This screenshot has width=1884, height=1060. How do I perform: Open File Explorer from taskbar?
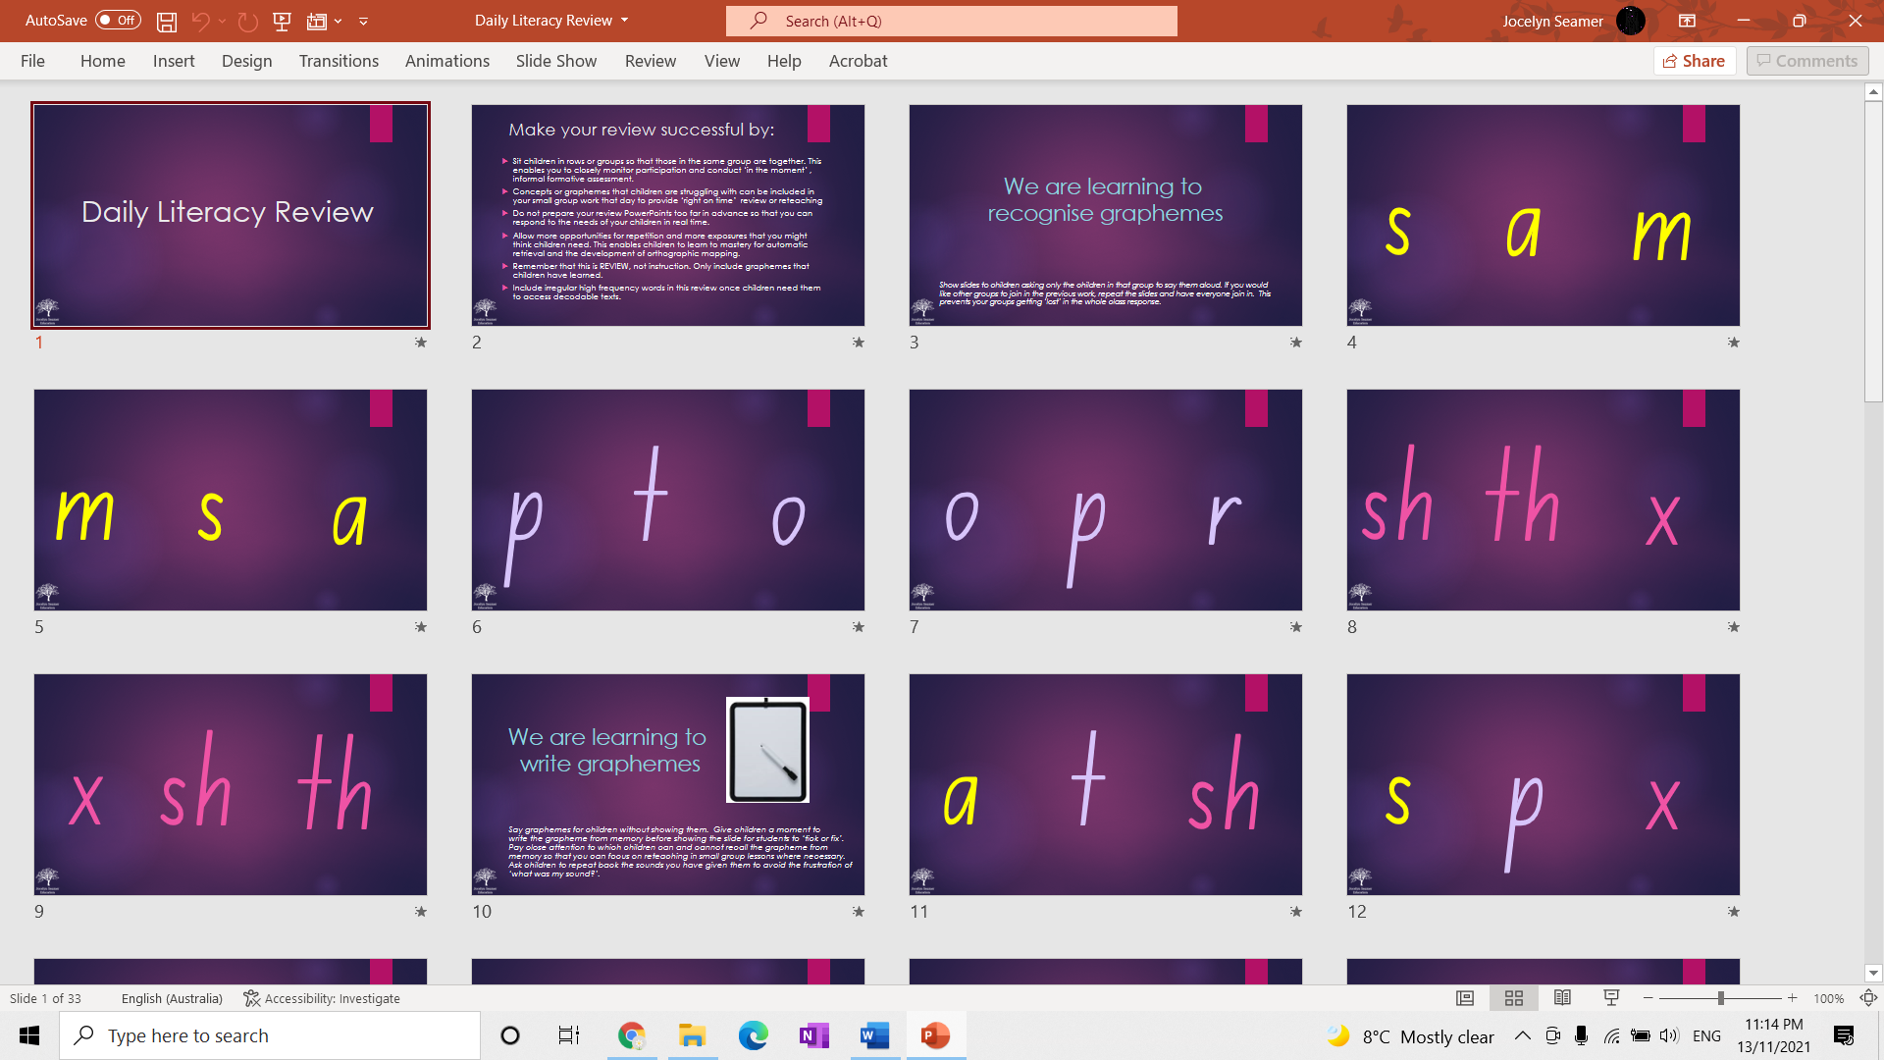pyautogui.click(x=693, y=1035)
